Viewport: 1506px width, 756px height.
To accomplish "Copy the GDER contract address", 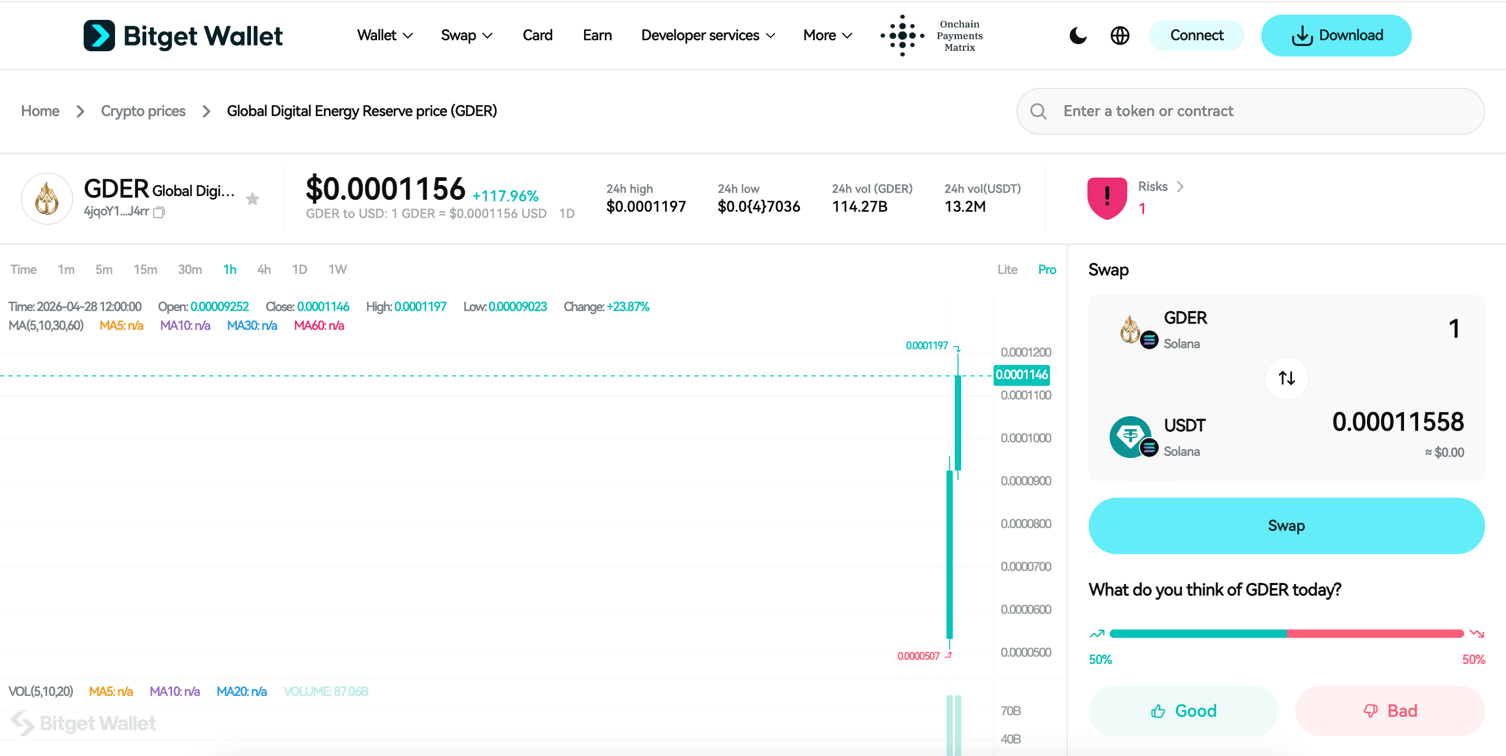I will [x=159, y=212].
